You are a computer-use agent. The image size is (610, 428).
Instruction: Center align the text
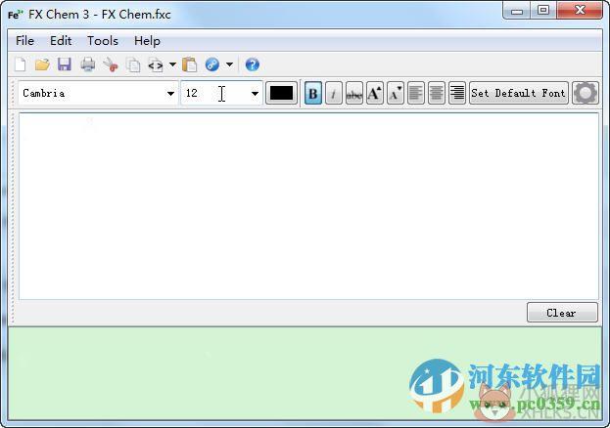coord(437,93)
